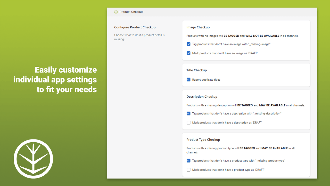Toggle the checked box under Title Checkup
Image resolution: width=330 pixels, height=186 pixels.
188,80
